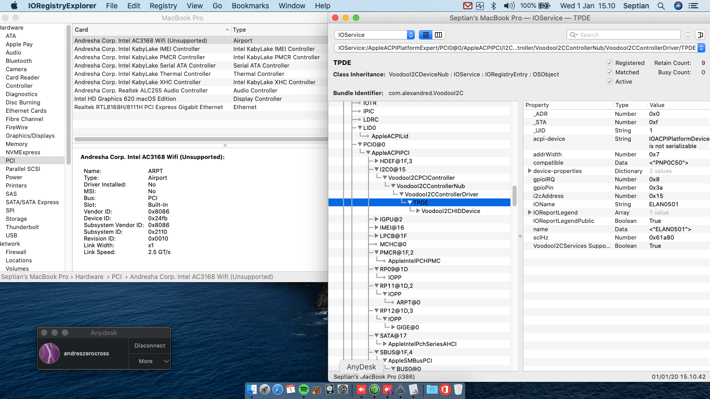This screenshot has width=710, height=399.
Task: Open the View menu
Action: (195, 6)
